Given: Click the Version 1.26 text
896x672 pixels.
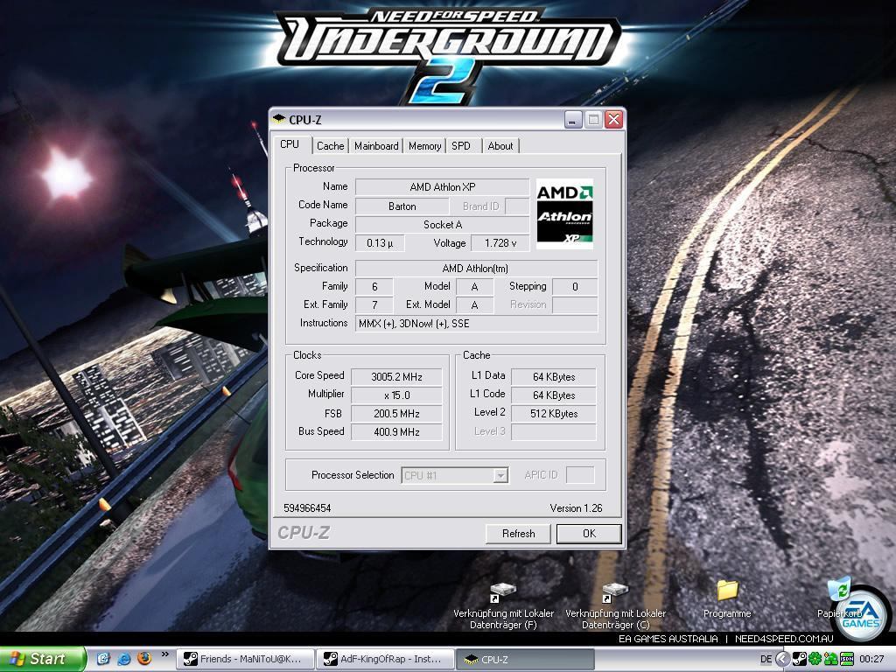Looking at the screenshot, I should coord(576,508).
